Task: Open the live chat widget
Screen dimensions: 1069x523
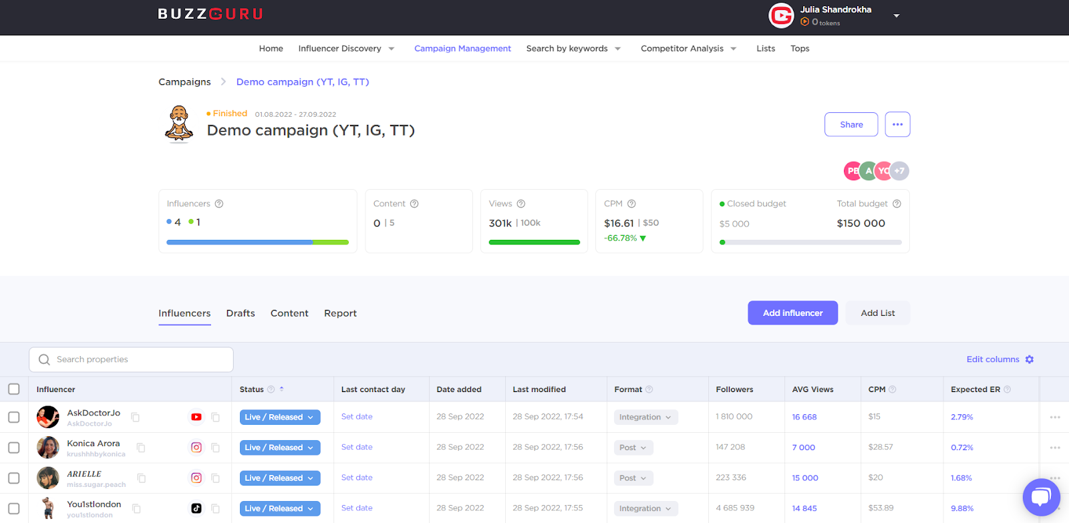Action: pyautogui.click(x=1042, y=498)
